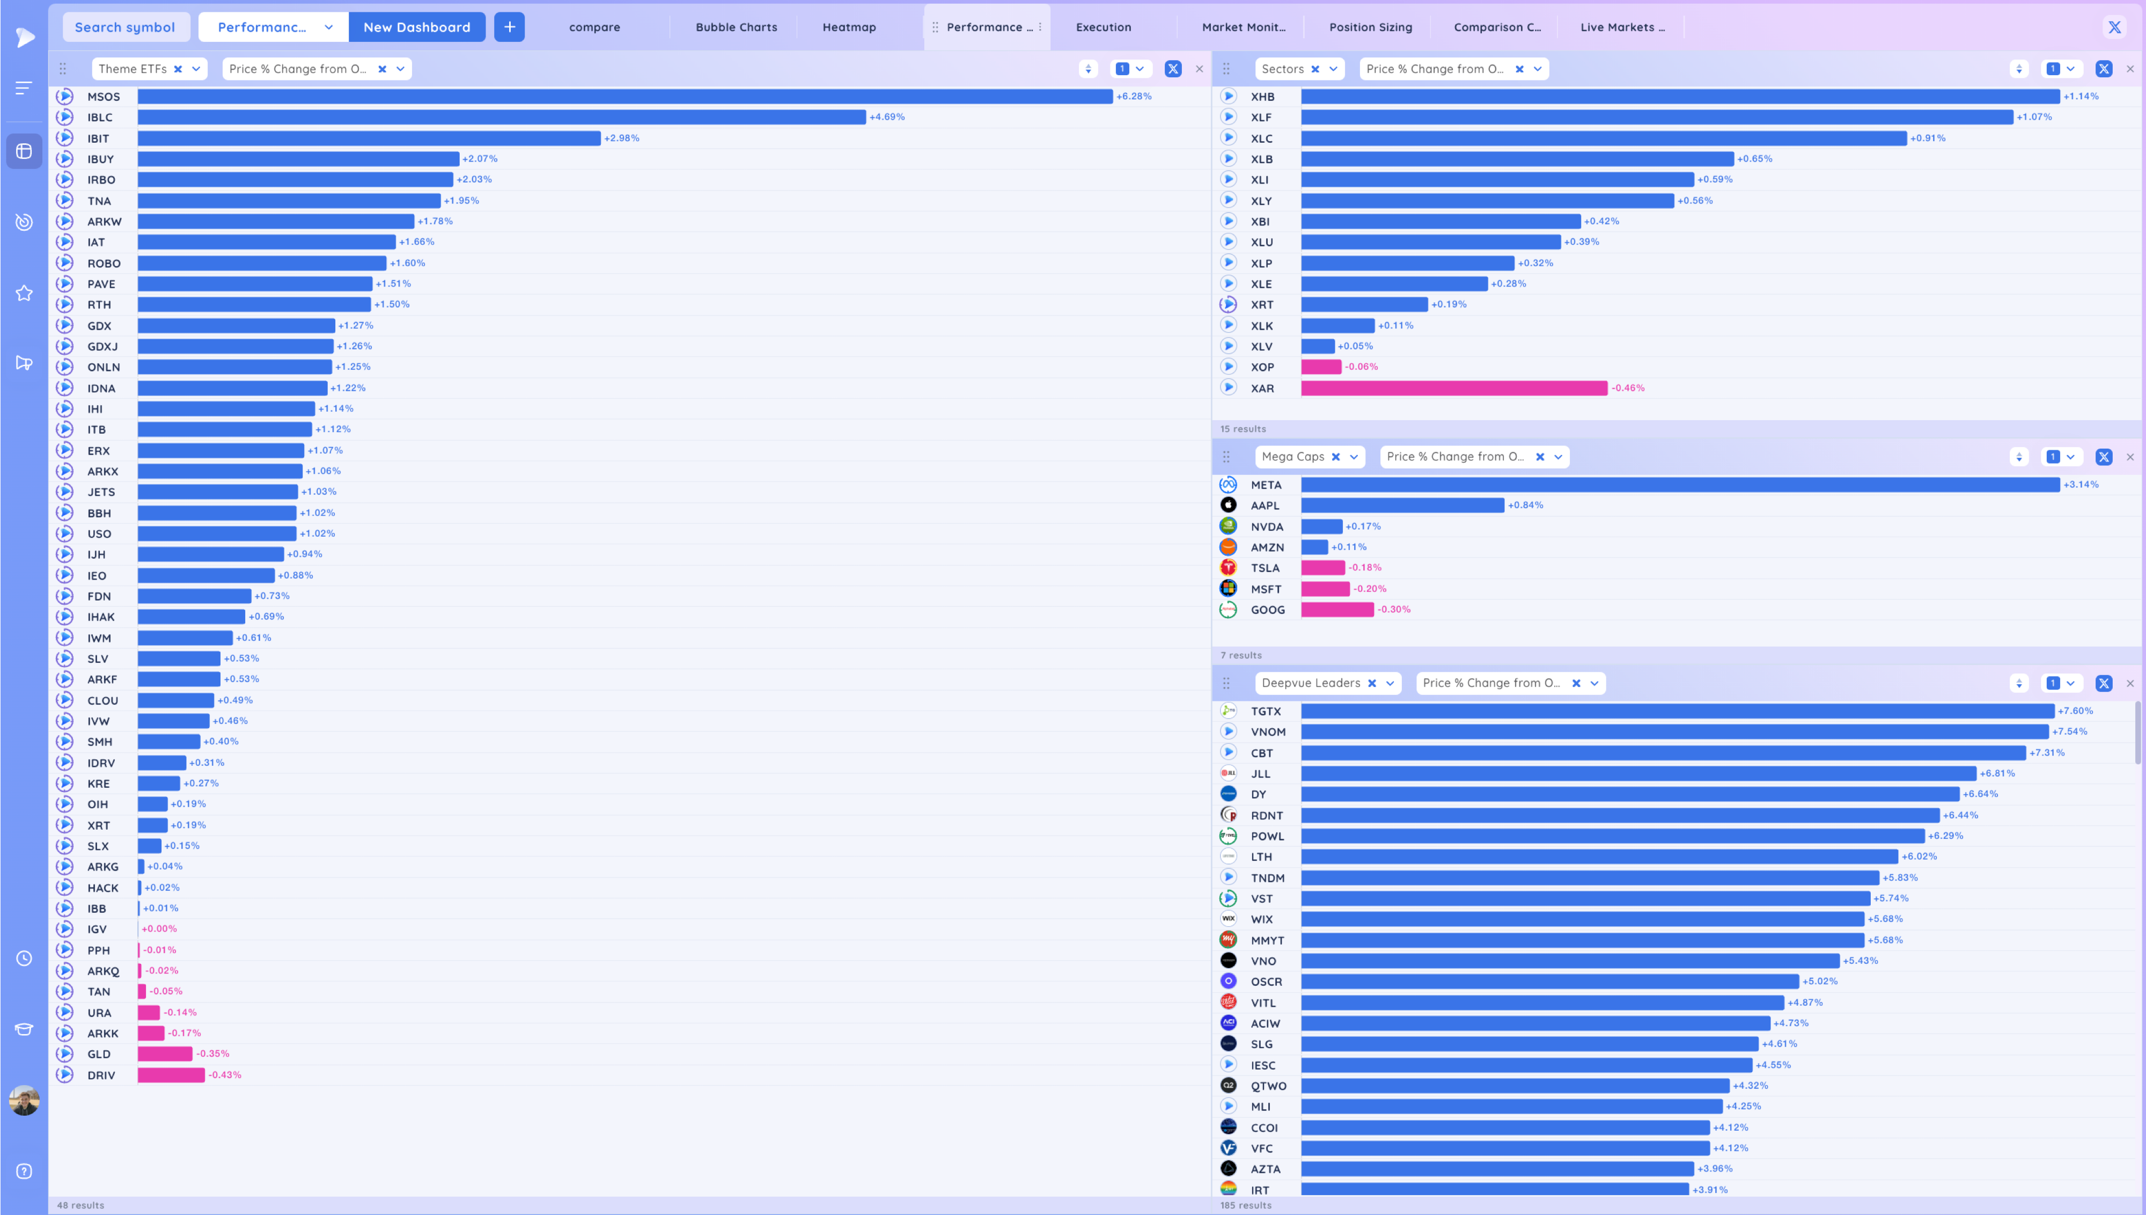Click the New Dashboard button
The width and height of the screenshot is (2146, 1215).
[x=416, y=27]
